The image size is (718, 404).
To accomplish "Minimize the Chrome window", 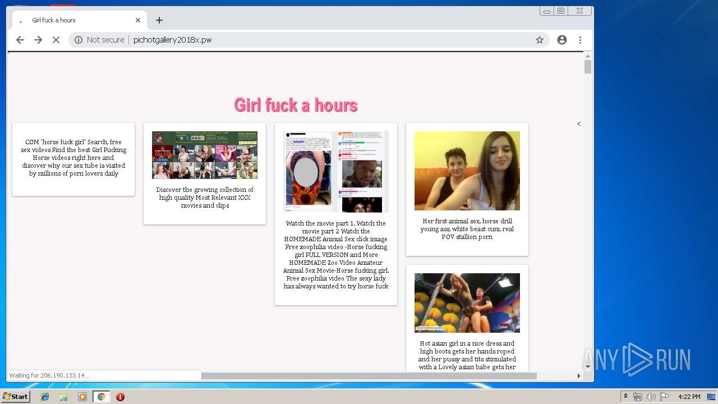I will [x=547, y=11].
